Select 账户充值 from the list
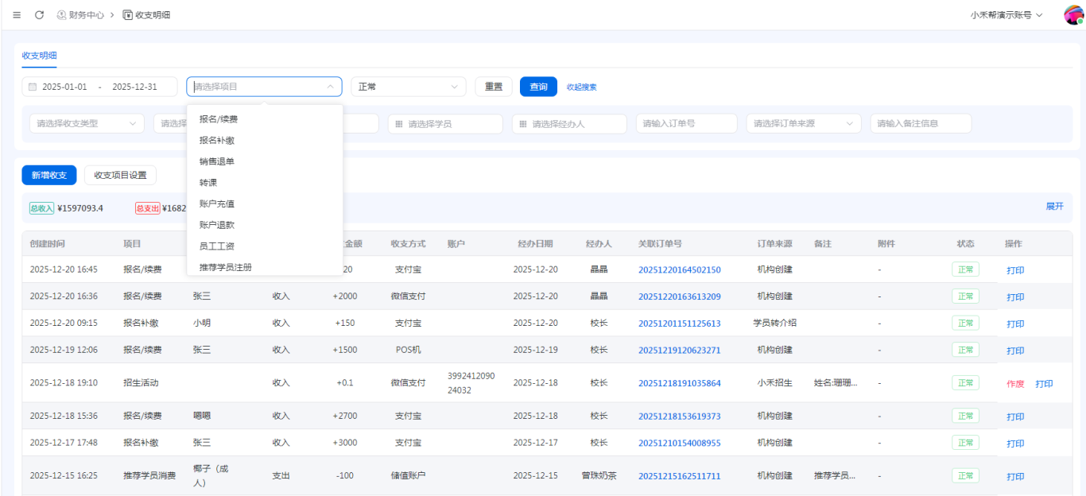The width and height of the screenshot is (1086, 496). coord(217,204)
